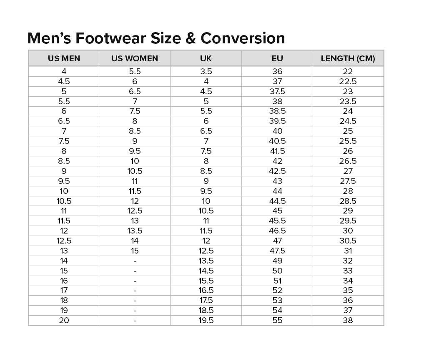Select UK size 13.5 cell
The height and width of the screenshot is (349, 424).
tap(206, 261)
